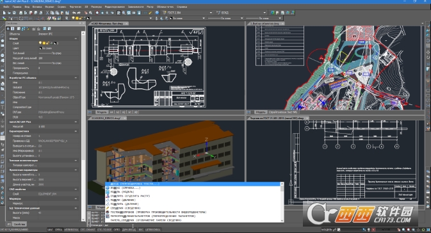Collapse the Атрибуты IFC объекта section
Viewport: 431px width, 233px height.
pos(76,77)
